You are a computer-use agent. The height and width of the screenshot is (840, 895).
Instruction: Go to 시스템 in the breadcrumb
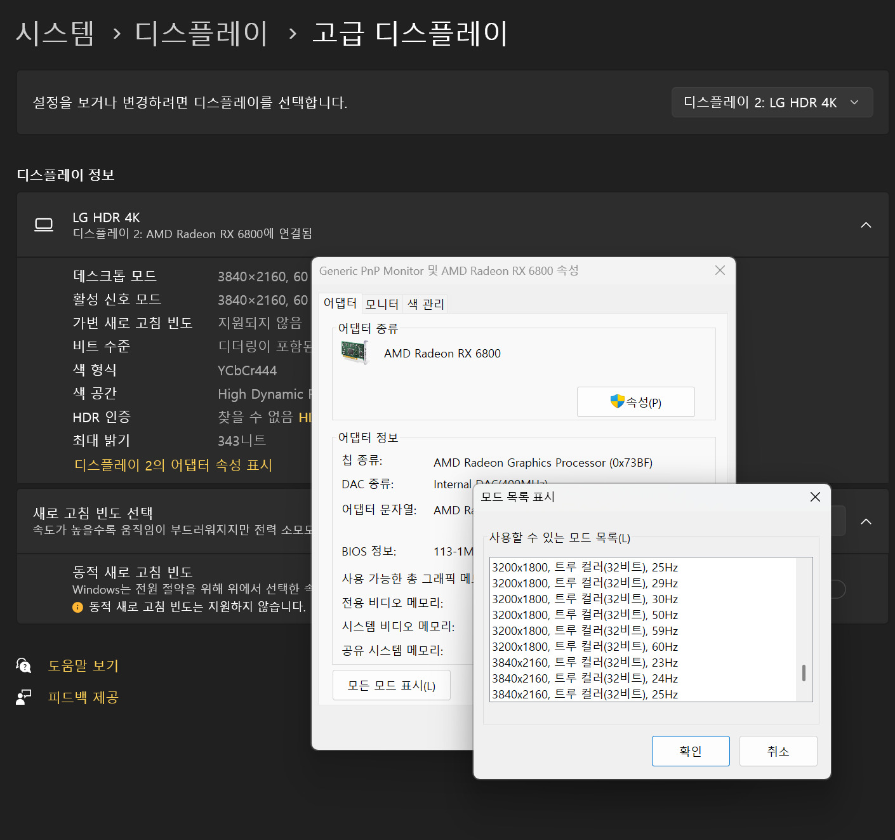pyautogui.click(x=55, y=33)
